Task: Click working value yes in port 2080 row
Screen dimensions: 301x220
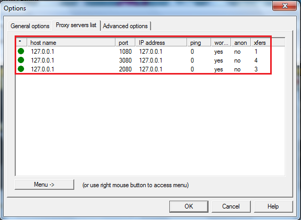Action: coord(218,69)
